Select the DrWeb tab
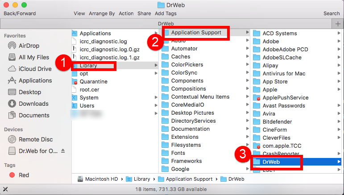The width and height of the screenshot is (344, 195). 166,24
